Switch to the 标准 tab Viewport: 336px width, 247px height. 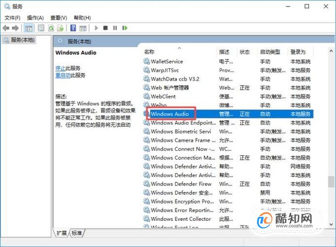(77, 233)
